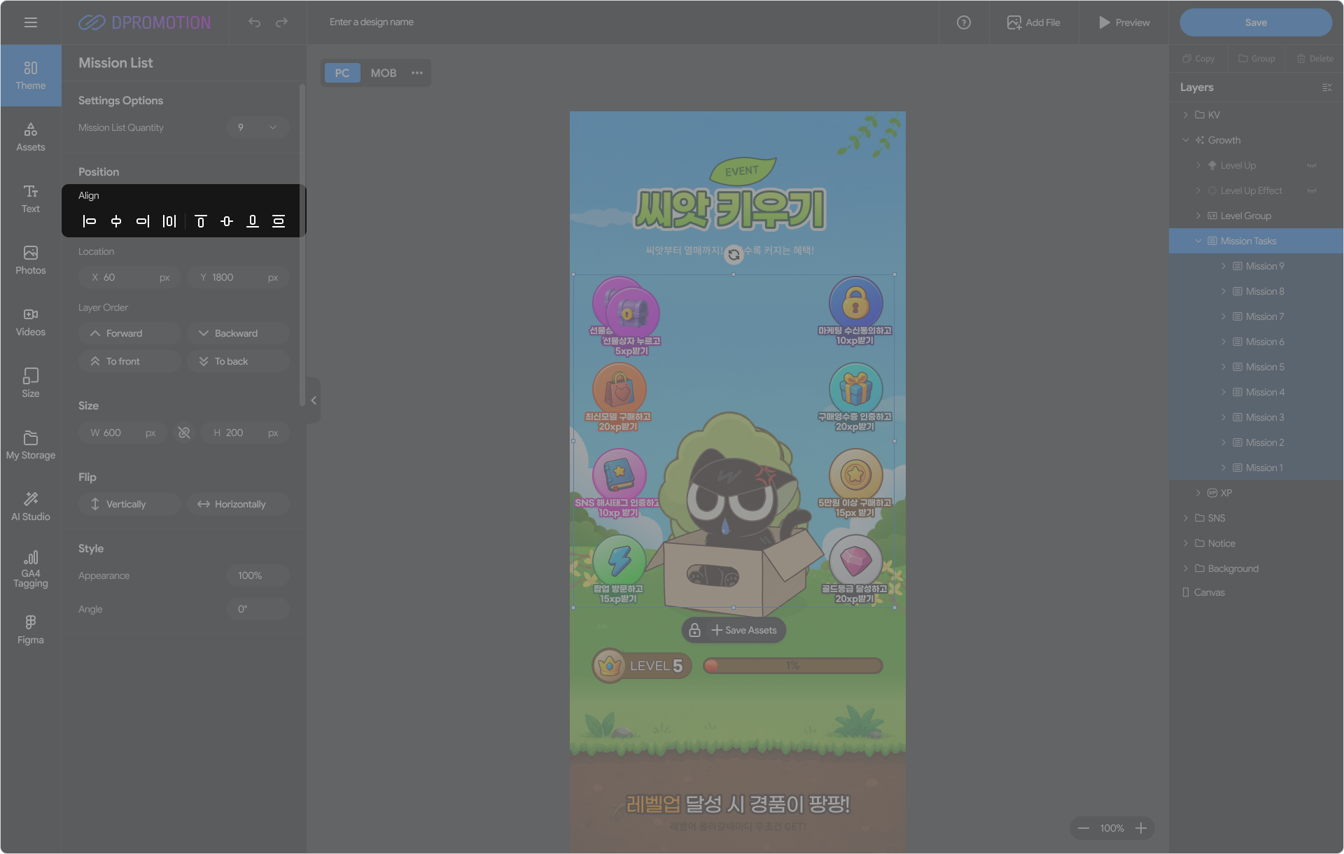The height and width of the screenshot is (854, 1344).
Task: Collapse the left properties panel arrow
Action: click(x=314, y=400)
